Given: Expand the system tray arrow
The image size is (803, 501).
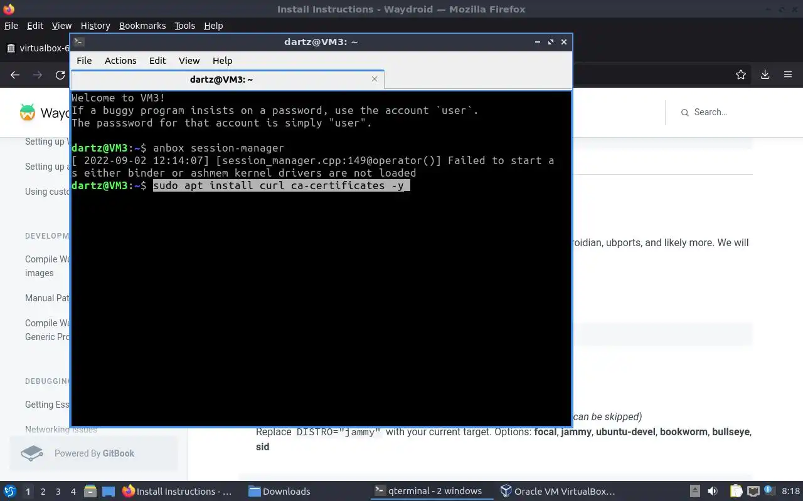Looking at the screenshot, I should click(695, 491).
